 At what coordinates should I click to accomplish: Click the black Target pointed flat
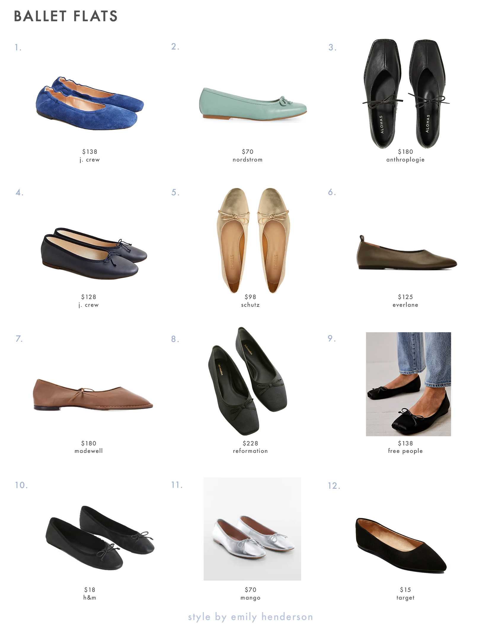(x=401, y=545)
